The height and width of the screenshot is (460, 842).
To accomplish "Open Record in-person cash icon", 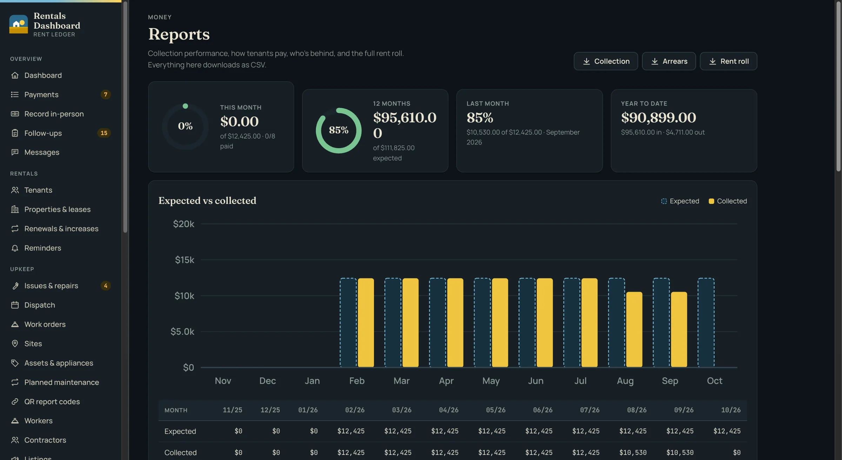I will [15, 114].
